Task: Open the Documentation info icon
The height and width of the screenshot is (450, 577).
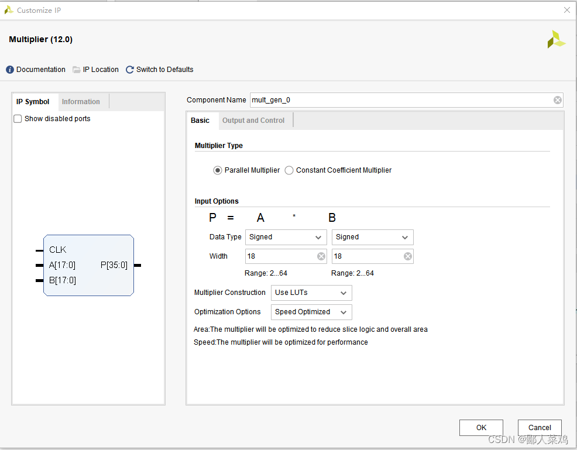Action: [10, 70]
